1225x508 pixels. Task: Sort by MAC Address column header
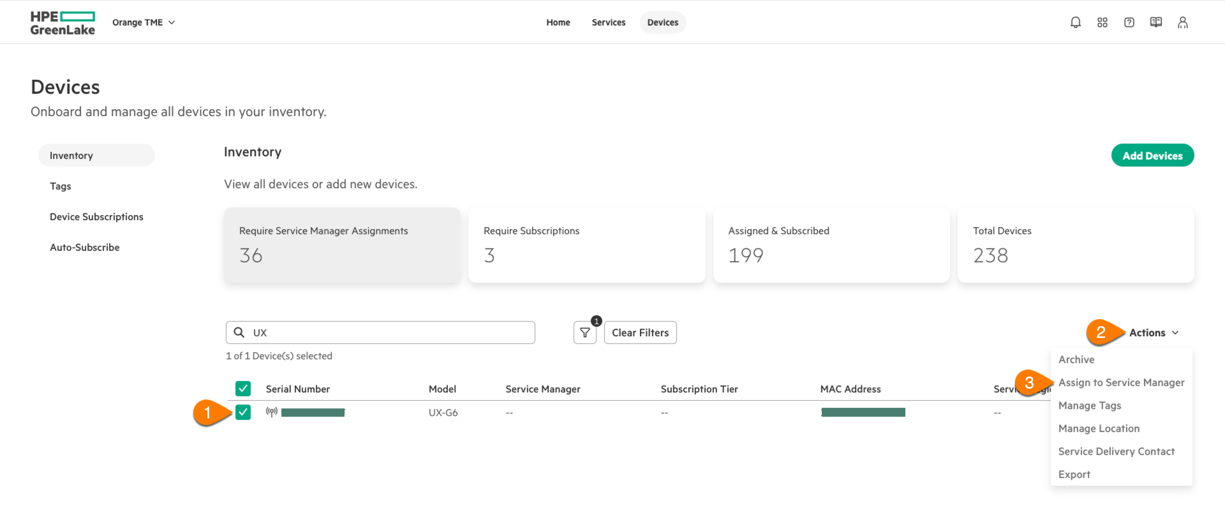850,389
